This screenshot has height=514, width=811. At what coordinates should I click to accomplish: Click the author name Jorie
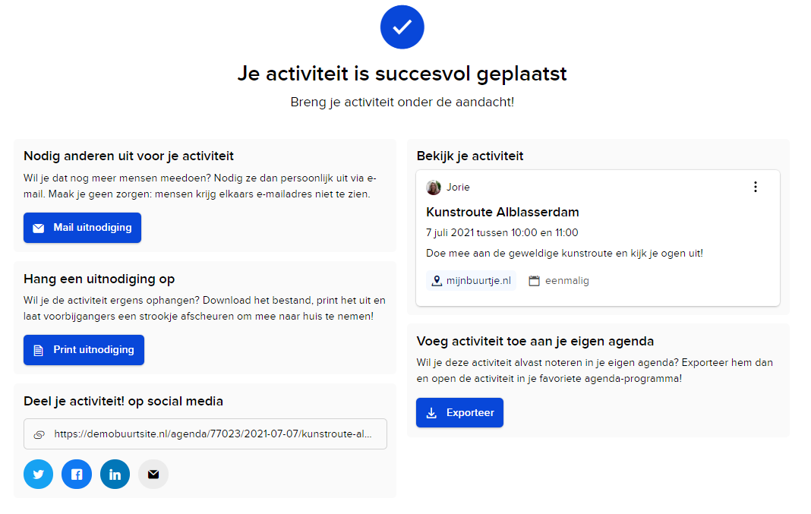458,188
